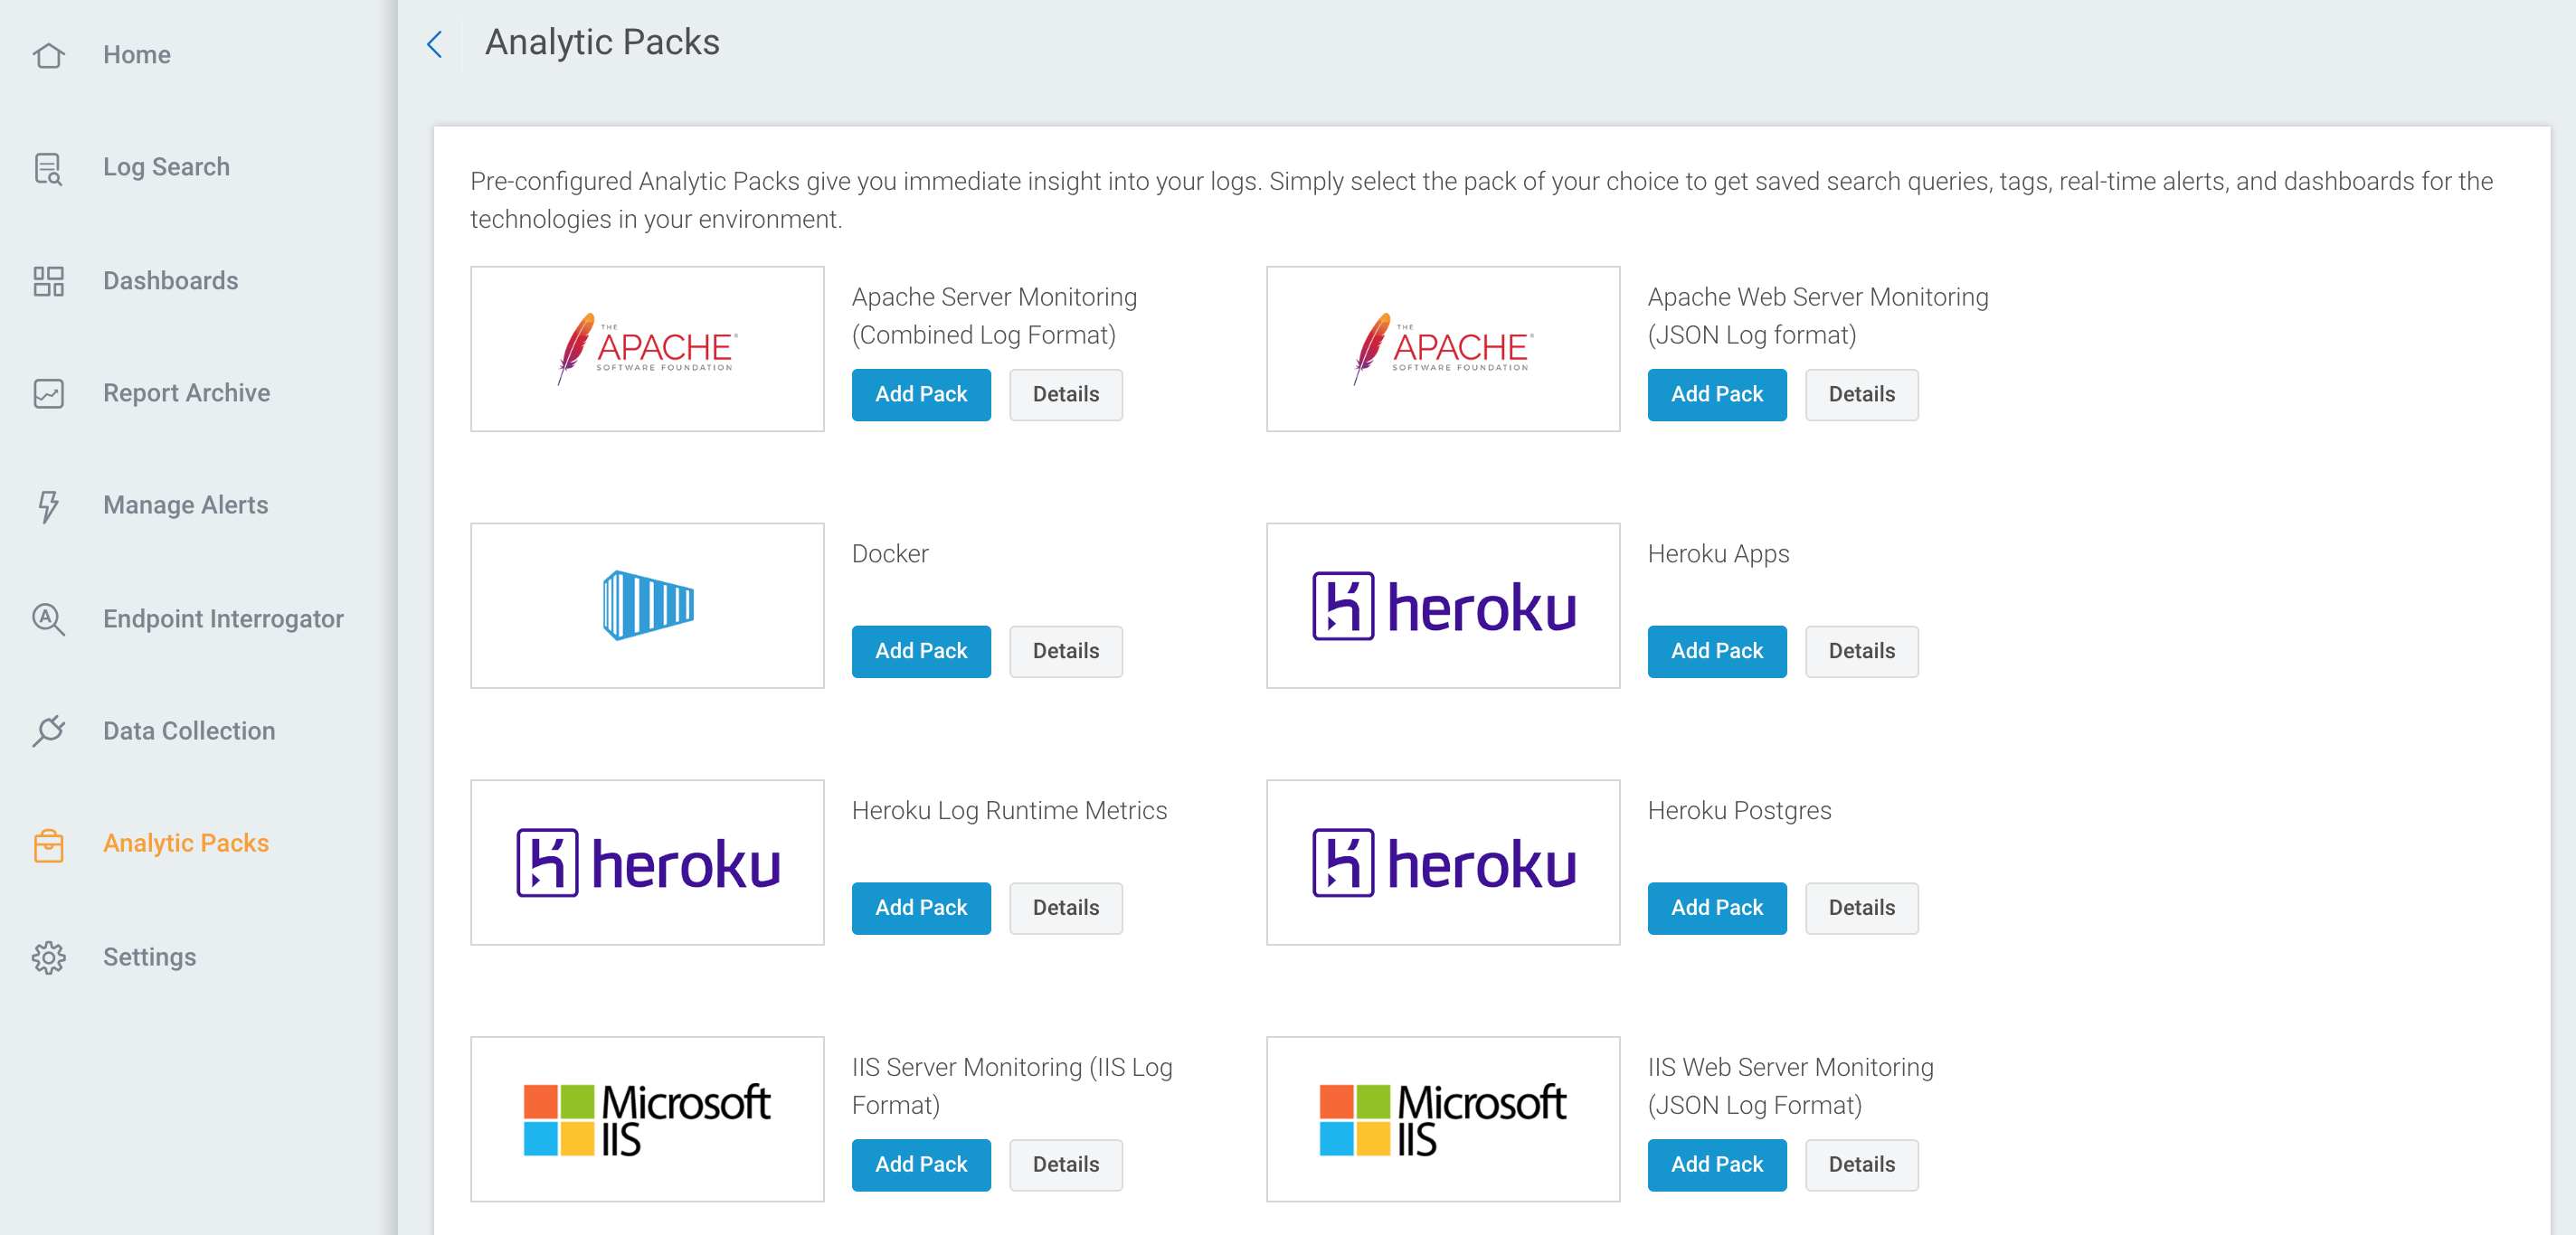Screen dimensions: 2576x1235
Task: Open Log Search in the sidebar
Action: tap(166, 168)
